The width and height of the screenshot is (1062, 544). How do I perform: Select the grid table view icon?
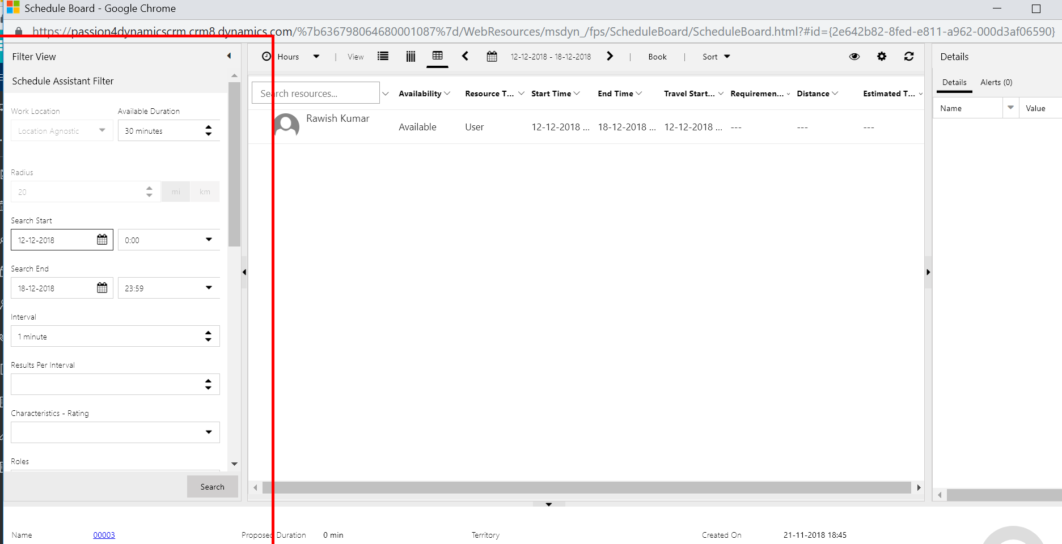(437, 56)
